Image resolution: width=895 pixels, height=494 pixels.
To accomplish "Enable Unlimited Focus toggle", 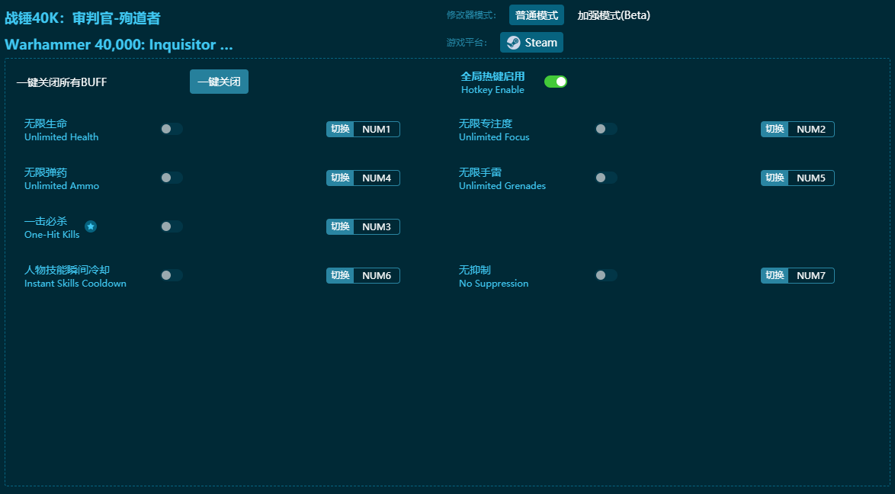I will click(x=606, y=129).
